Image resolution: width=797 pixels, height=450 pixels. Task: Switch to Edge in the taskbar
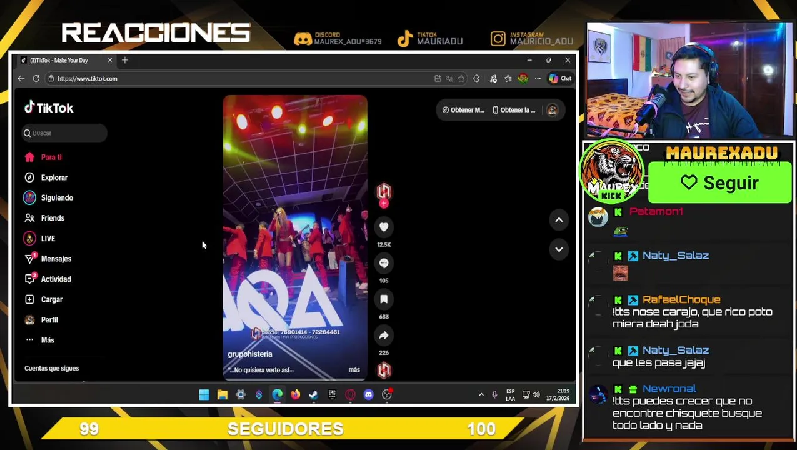click(277, 394)
